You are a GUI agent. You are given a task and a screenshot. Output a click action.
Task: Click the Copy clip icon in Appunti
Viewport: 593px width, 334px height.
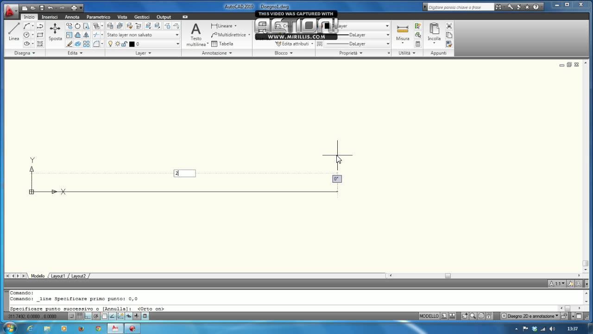point(449,35)
